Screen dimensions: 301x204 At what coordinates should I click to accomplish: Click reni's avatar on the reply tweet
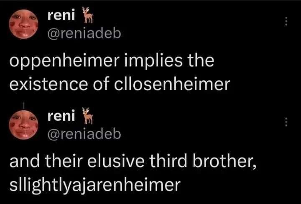pyautogui.click(x=23, y=125)
